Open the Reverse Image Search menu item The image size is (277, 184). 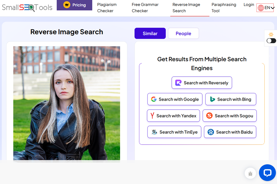[186, 8]
